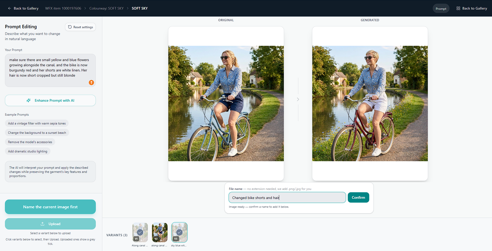This screenshot has width=492, height=251.
Task: Toggle the checkmark on variant V3
Action: point(179,232)
